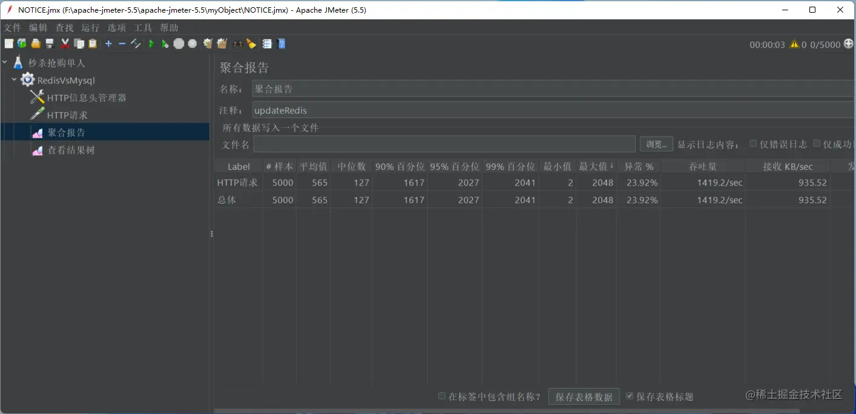Click the Open file folder icon
The image size is (856, 414).
[36, 44]
